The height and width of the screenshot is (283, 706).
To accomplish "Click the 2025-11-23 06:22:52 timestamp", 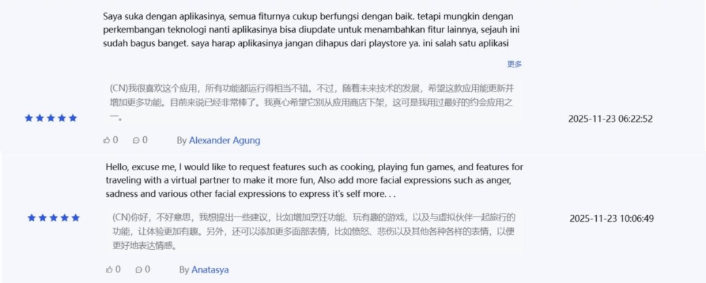I will pyautogui.click(x=610, y=119).
